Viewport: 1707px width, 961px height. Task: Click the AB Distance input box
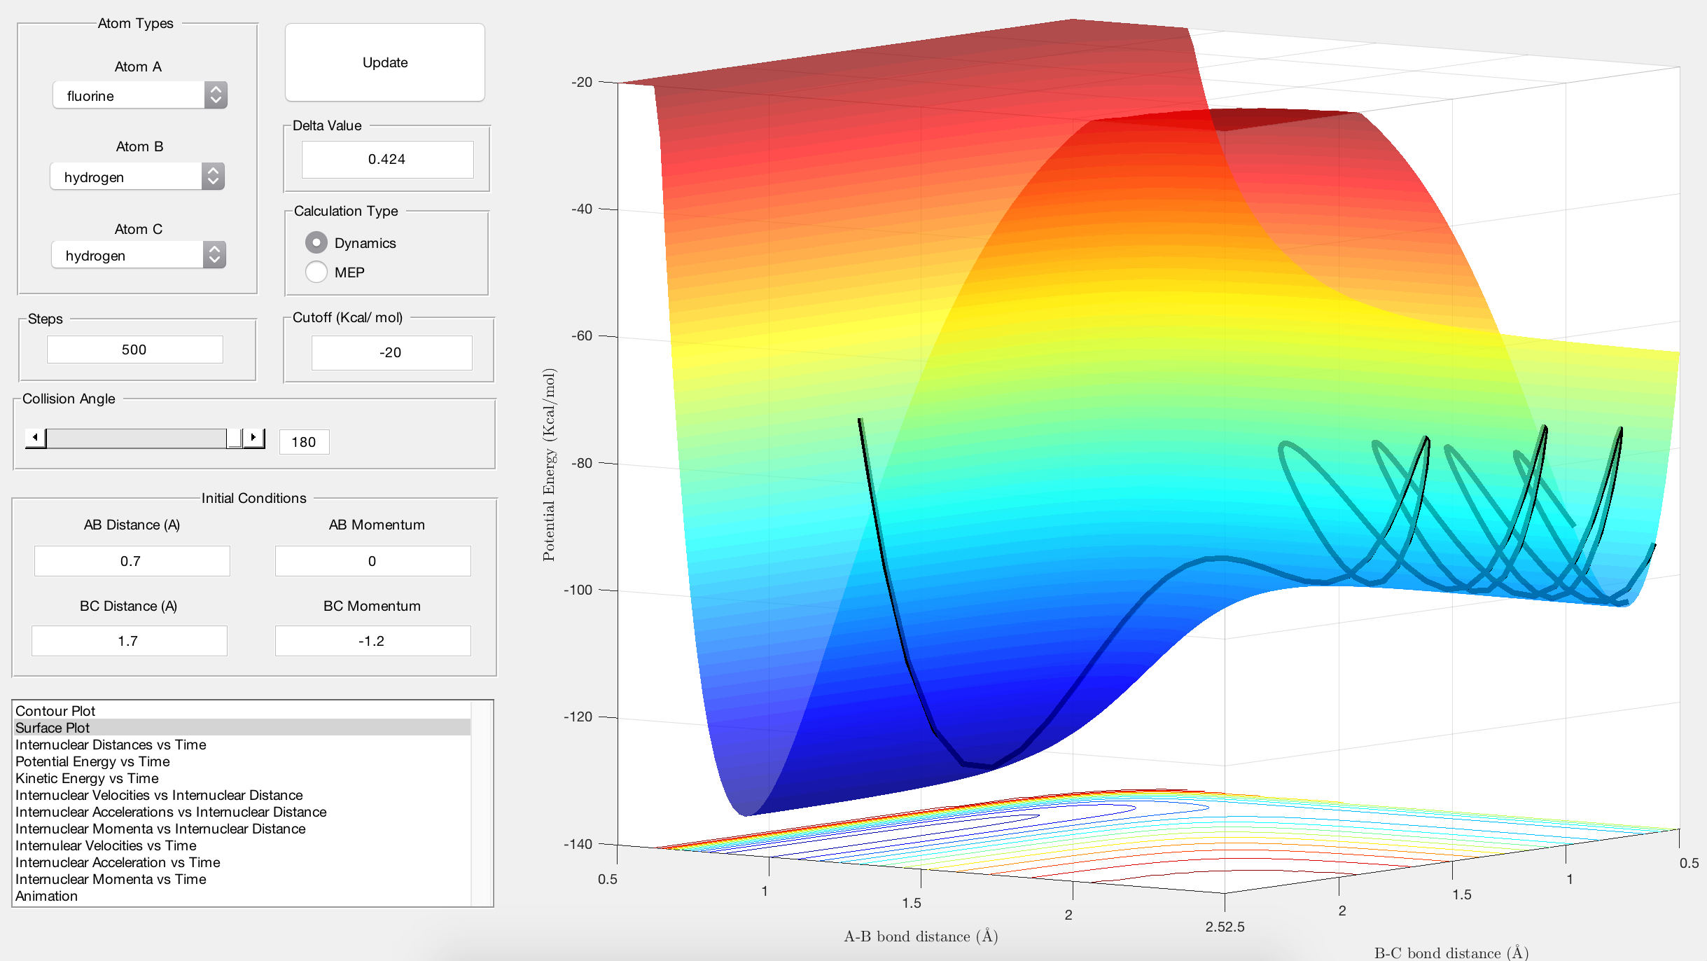coord(132,561)
